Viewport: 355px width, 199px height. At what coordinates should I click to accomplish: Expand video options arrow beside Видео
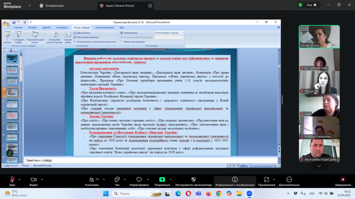click(42, 179)
